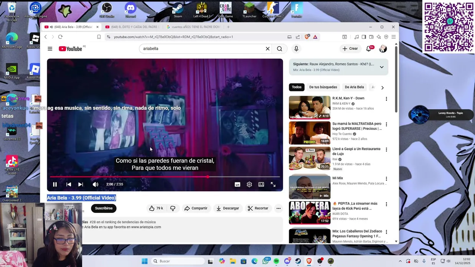
Task: Open the Brave main hamburger menu
Action: pyautogui.click(x=393, y=37)
